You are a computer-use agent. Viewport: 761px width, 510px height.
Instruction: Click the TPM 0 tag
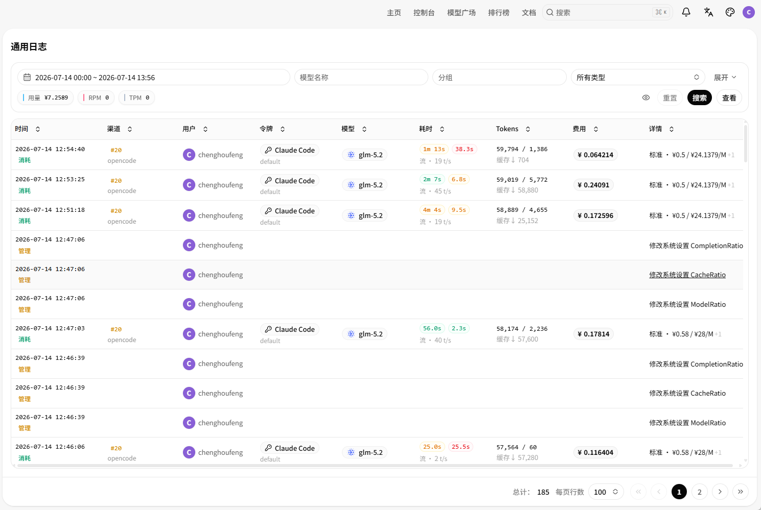point(136,98)
